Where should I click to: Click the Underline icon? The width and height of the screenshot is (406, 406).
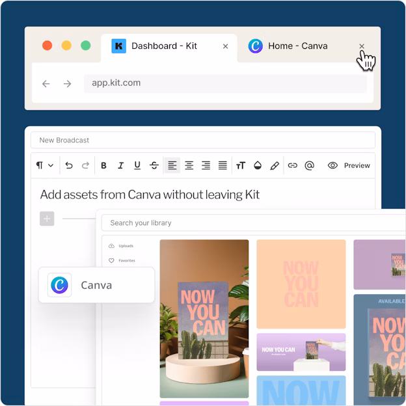[137, 166]
